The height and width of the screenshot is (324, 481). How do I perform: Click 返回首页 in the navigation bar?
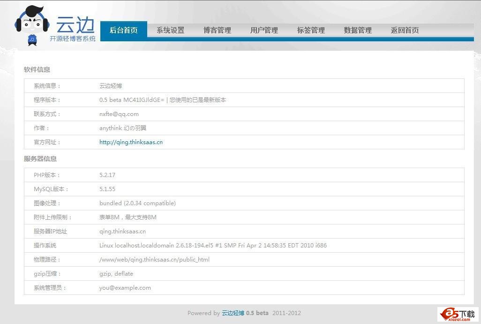click(x=405, y=31)
